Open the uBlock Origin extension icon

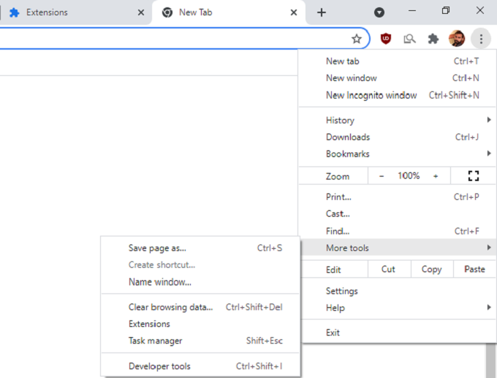[386, 39]
